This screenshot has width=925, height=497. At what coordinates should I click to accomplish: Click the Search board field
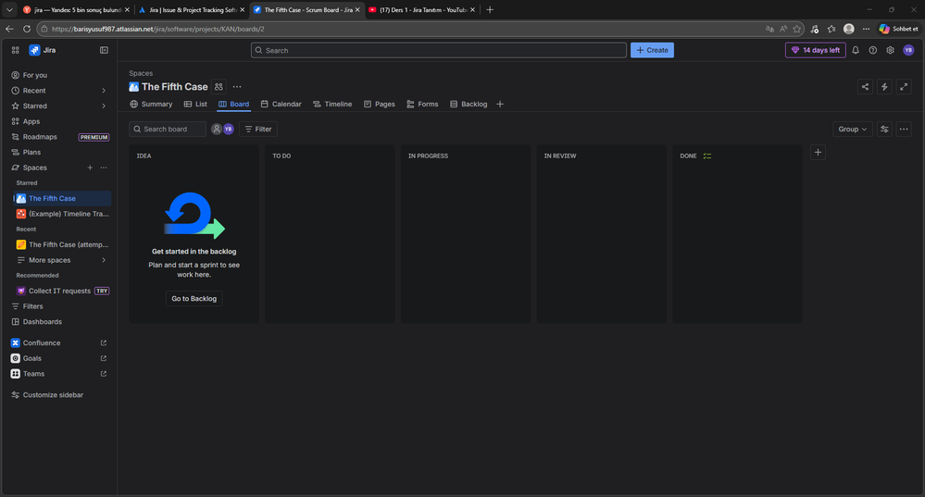[x=168, y=130]
